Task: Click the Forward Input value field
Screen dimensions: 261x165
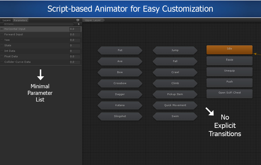Action: click(74, 35)
